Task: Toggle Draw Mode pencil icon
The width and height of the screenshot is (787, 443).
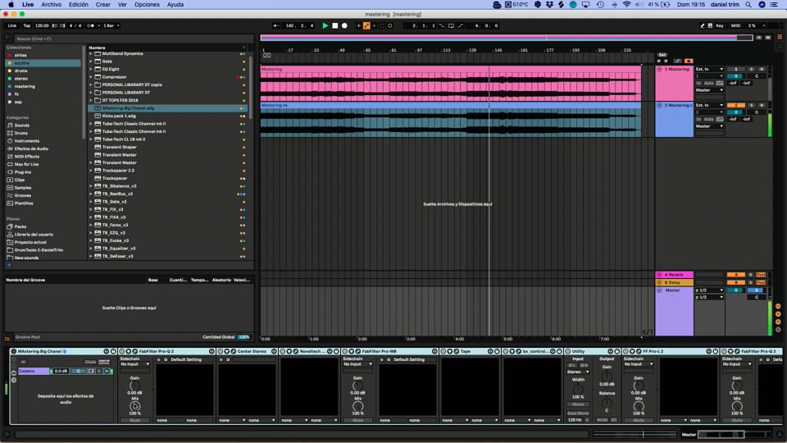Action: (703, 25)
